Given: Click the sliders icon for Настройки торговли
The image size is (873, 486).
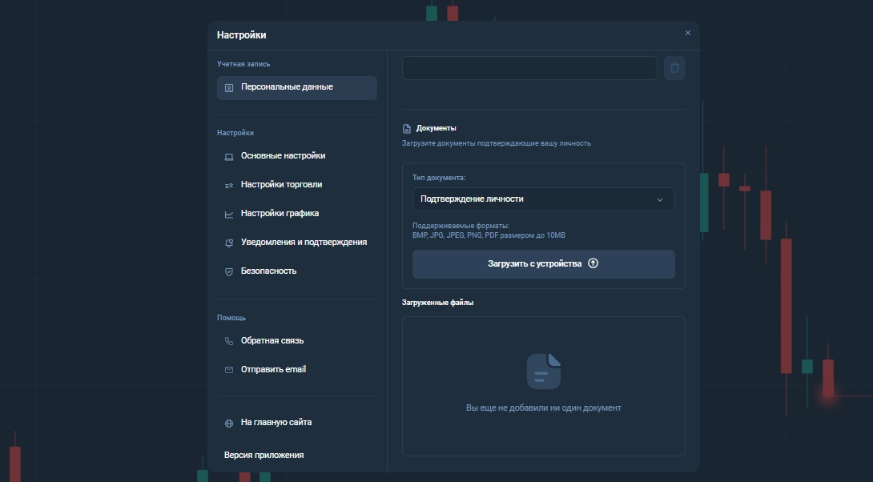Looking at the screenshot, I should point(229,185).
